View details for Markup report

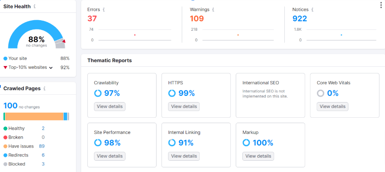click(258, 156)
